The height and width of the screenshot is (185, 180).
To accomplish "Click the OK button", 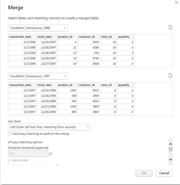I will point(144,173).
